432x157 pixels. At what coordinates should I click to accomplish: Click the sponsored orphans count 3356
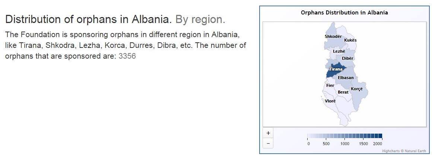tap(127, 56)
